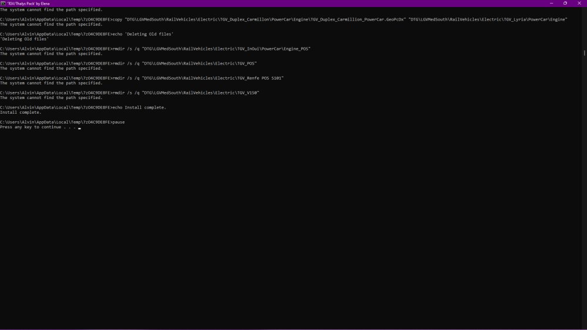Click the "Install complete." output line
This screenshot has height=330, width=587.
(21, 113)
